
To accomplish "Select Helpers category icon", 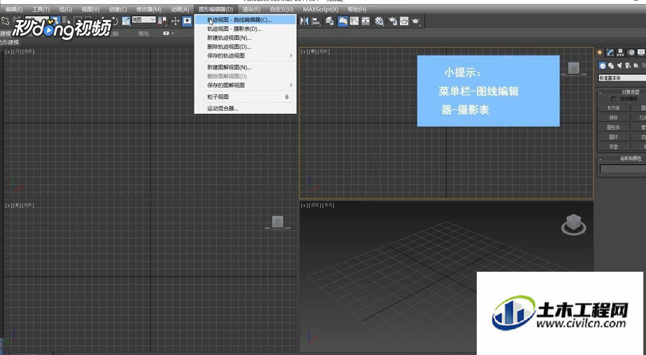I will [x=636, y=66].
